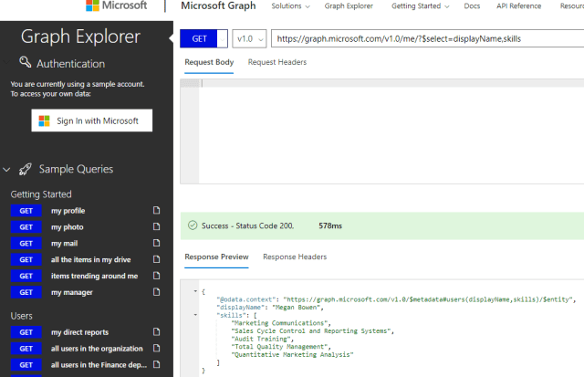Open the v1.0 API version dropdown
The width and height of the screenshot is (584, 377).
pos(249,38)
